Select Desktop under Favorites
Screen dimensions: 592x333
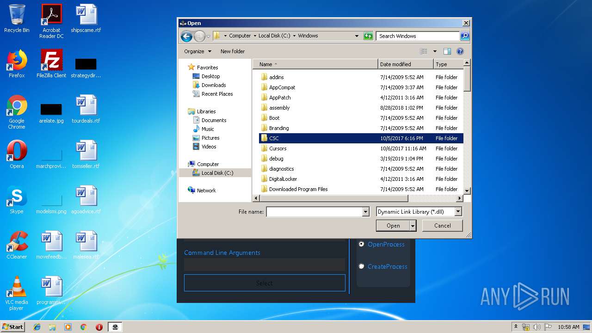click(x=210, y=76)
